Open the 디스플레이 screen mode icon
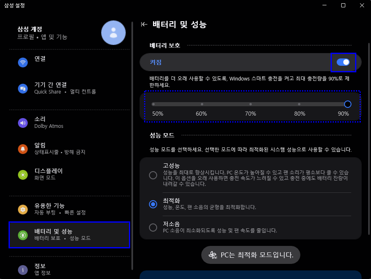 pos(23,175)
